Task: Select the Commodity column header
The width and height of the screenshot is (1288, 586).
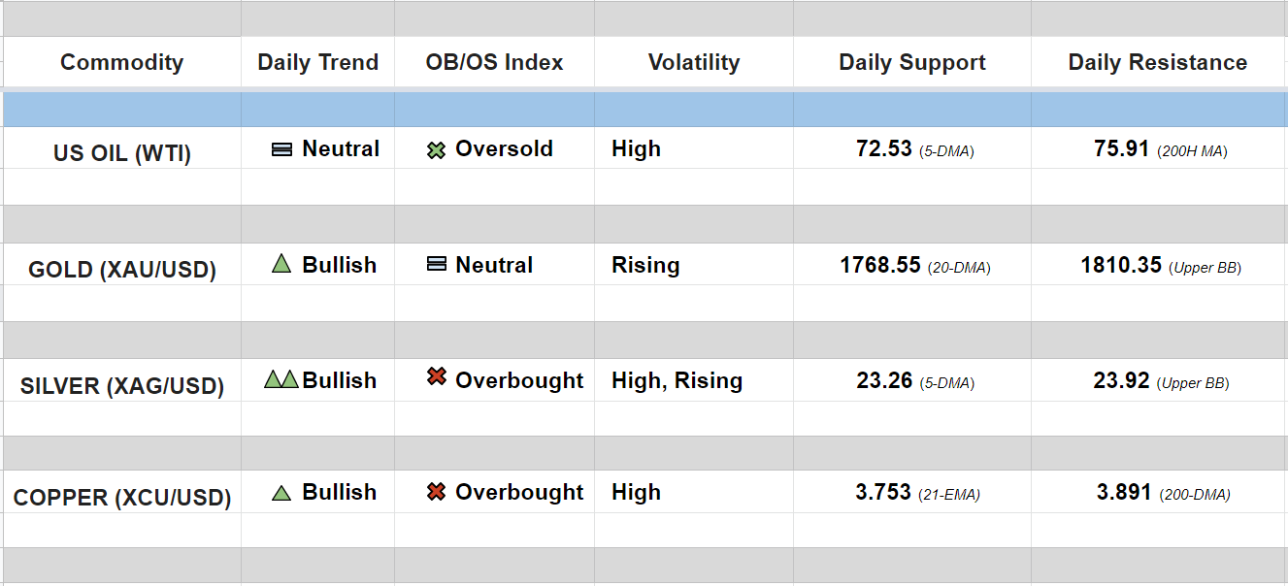Action: click(121, 63)
